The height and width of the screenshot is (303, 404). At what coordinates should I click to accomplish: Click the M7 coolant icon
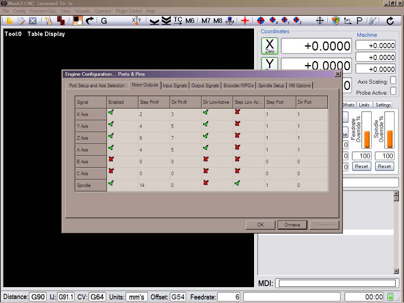coord(206,21)
